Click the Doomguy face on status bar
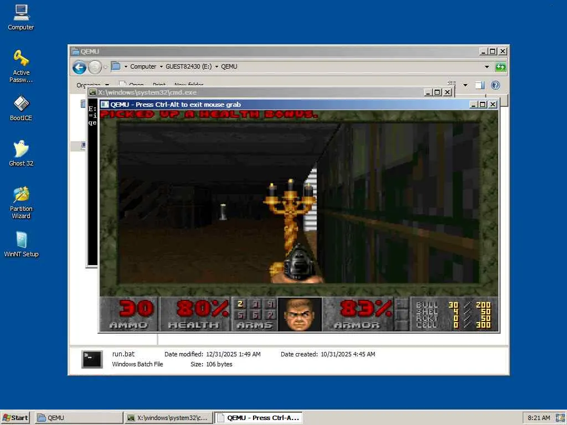 (x=300, y=314)
